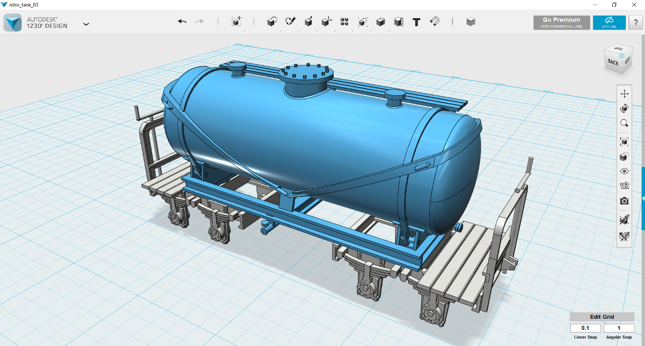Select the Pan navigation tool
Viewport: 645px width, 346px height.
point(624,94)
